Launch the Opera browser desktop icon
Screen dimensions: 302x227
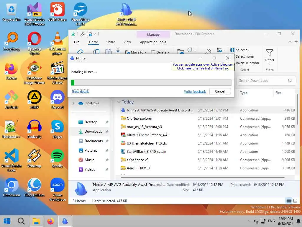tap(34, 44)
